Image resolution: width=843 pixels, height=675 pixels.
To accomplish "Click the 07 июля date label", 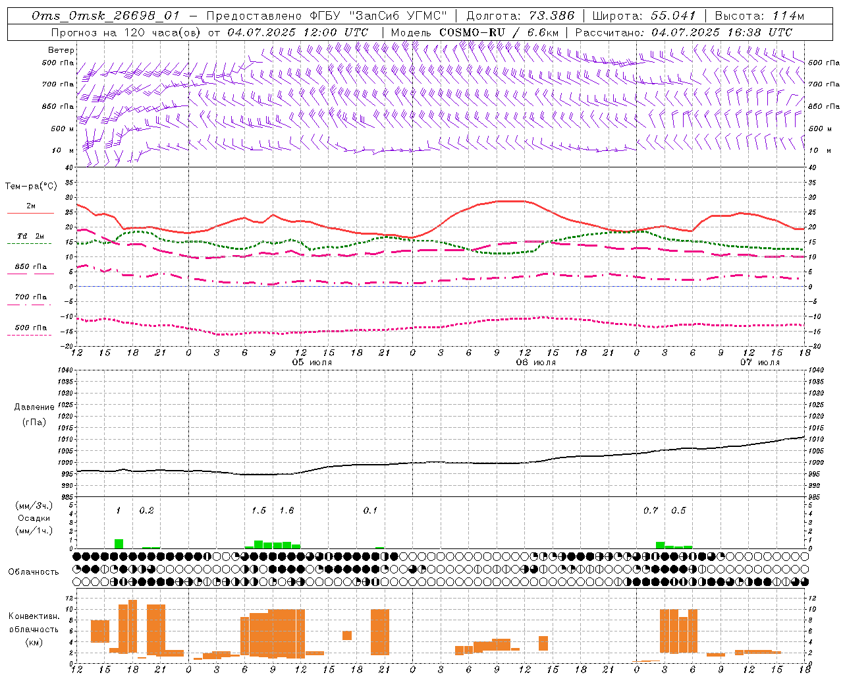I will point(760,363).
